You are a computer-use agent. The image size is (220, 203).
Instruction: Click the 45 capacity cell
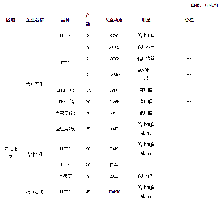pyautogui.click(x=88, y=192)
